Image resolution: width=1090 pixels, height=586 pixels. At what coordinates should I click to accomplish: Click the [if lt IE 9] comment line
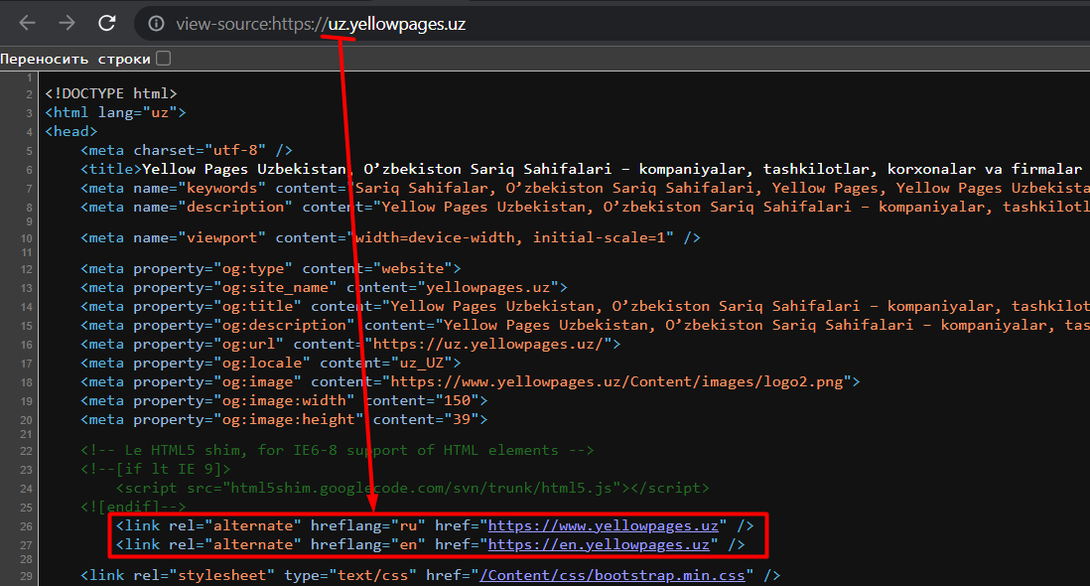click(155, 469)
